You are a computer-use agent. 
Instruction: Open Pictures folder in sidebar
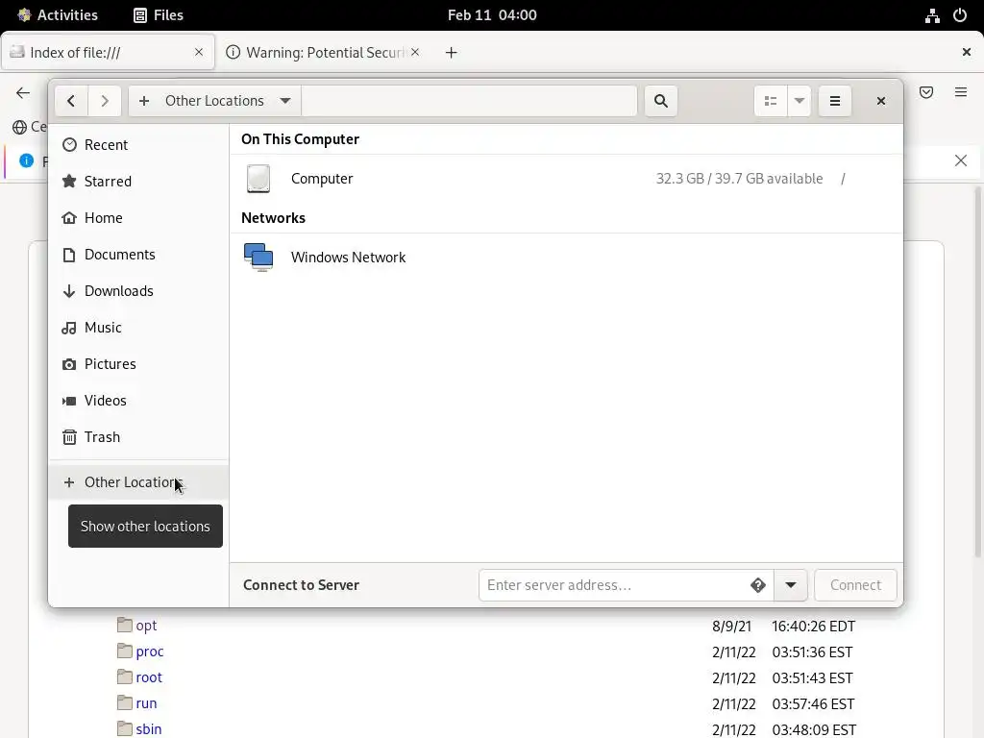click(138, 364)
